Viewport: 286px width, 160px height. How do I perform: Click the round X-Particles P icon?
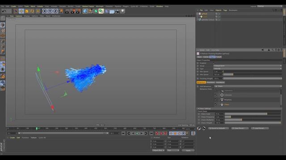pyautogui.click(x=199, y=128)
